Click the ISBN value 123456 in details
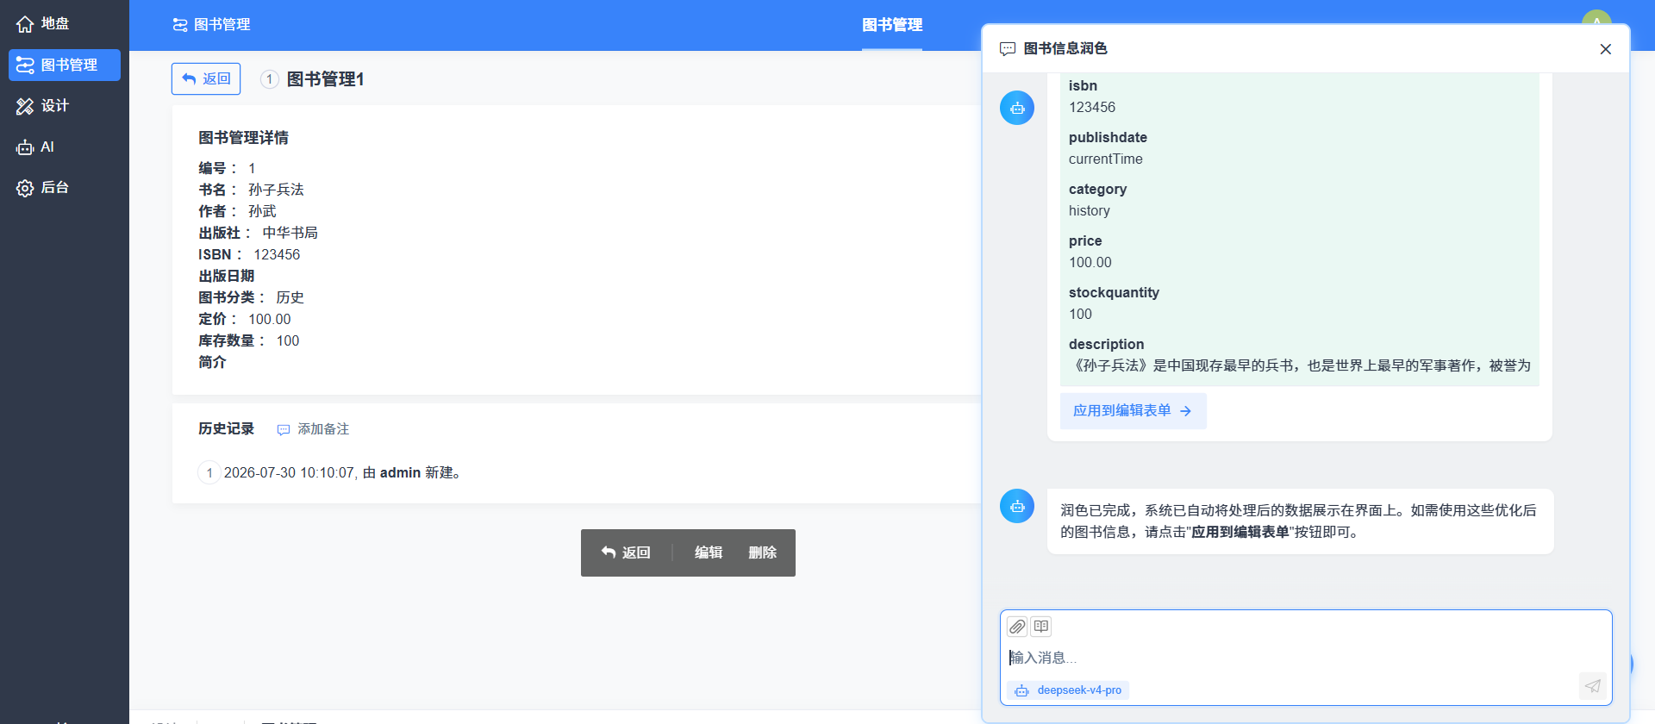This screenshot has width=1655, height=724. coord(277,254)
